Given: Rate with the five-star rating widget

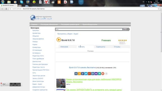Looking at the screenshot, I should 123,40.
